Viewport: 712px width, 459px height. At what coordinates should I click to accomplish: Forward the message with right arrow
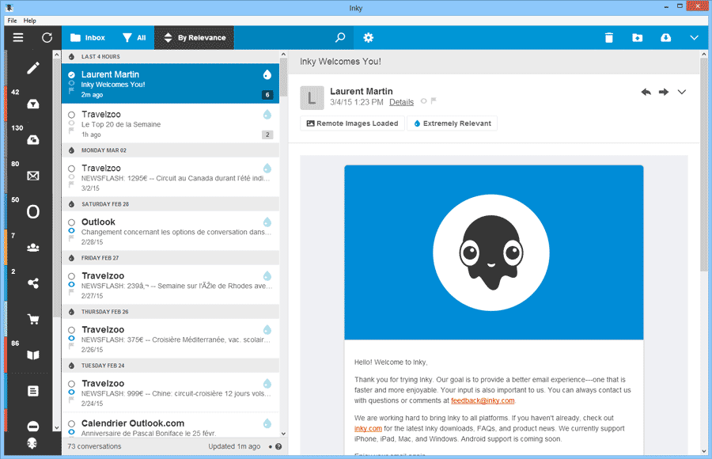point(664,93)
